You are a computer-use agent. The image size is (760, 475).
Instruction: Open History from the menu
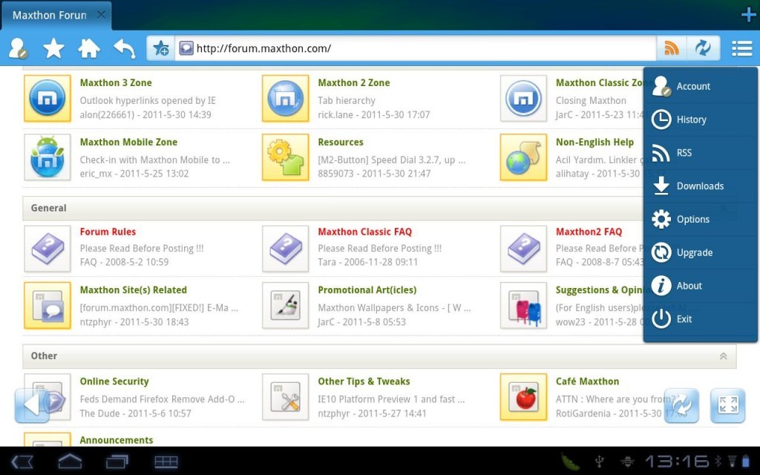(701, 119)
